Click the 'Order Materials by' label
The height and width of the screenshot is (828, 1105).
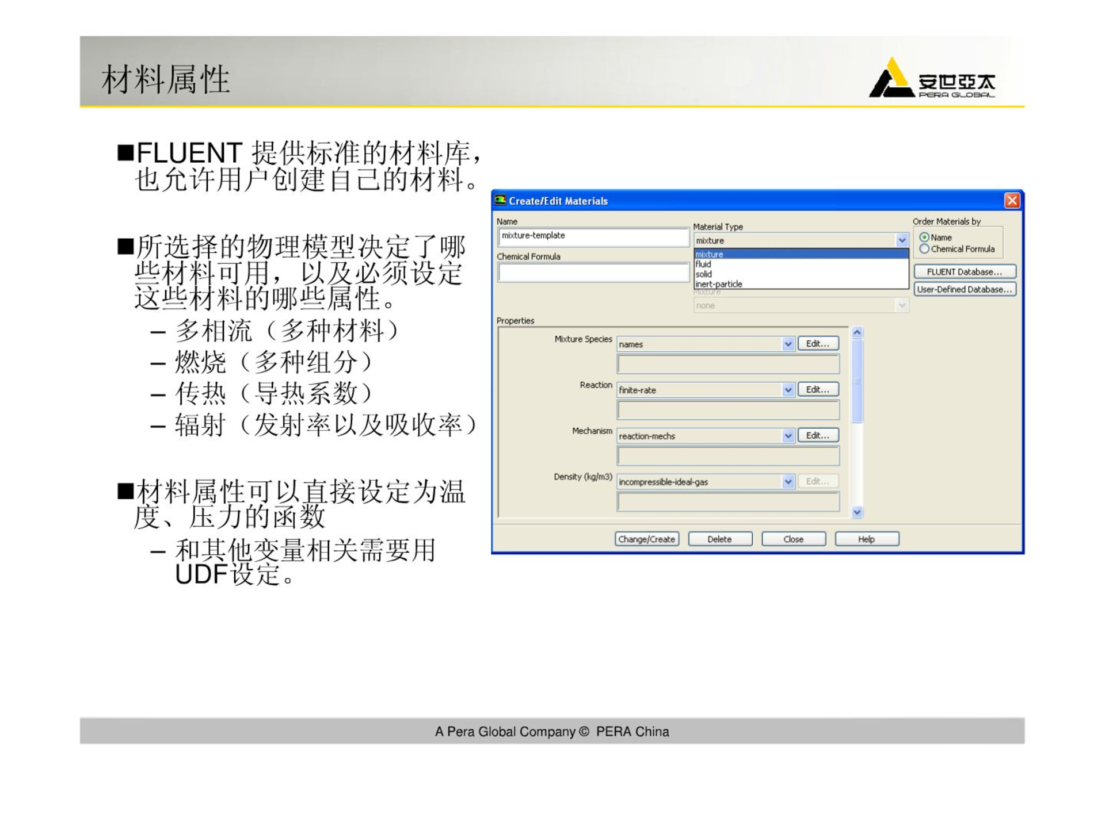tap(947, 221)
